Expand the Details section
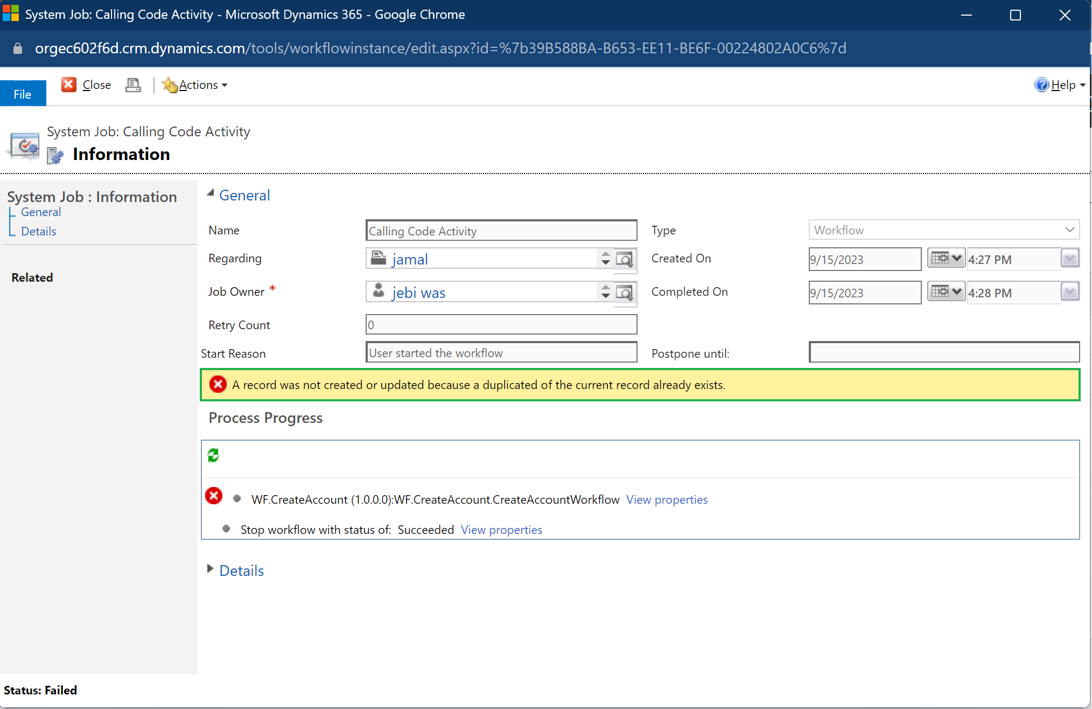The height and width of the screenshot is (709, 1092). [210, 568]
